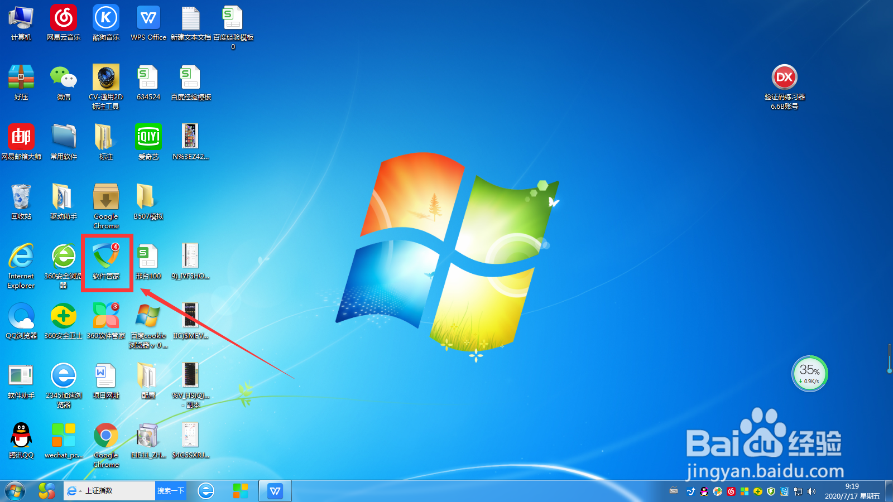Screen dimensions: 893x502
Task: Open the 360安全卫士 desktop icon
Action: [x=64, y=322]
